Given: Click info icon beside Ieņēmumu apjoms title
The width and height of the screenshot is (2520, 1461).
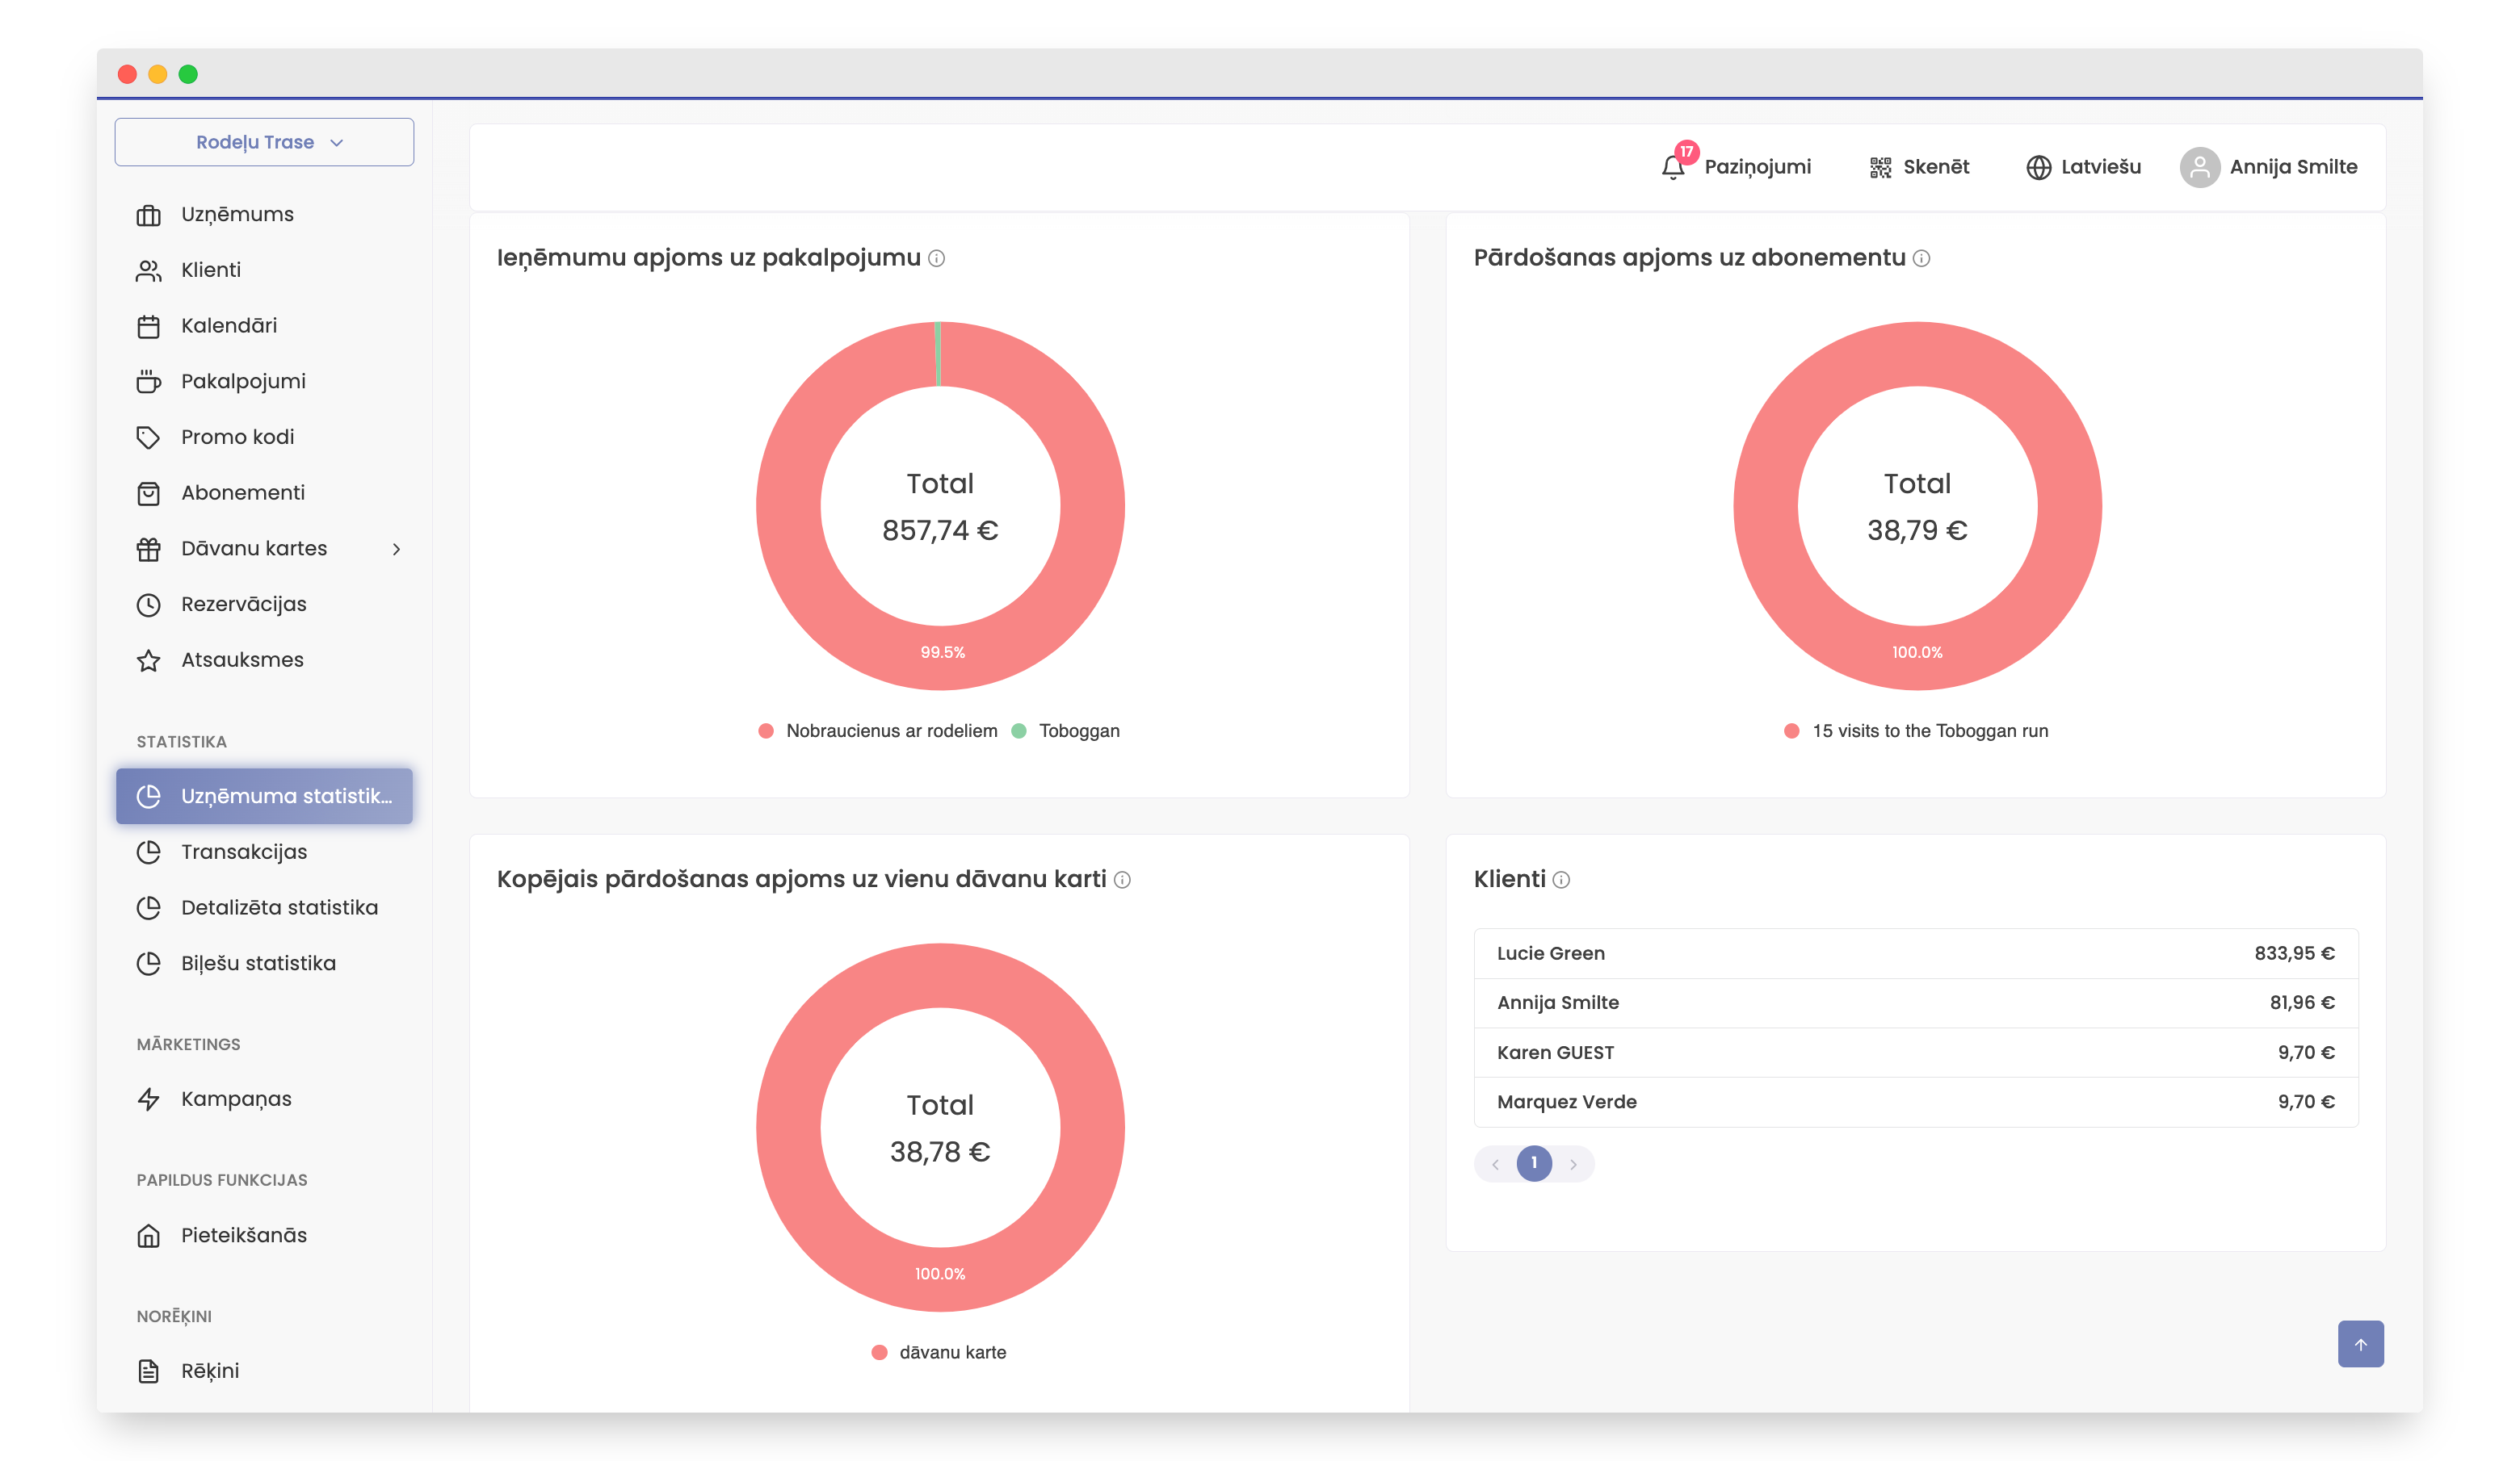Looking at the screenshot, I should pyautogui.click(x=936, y=257).
